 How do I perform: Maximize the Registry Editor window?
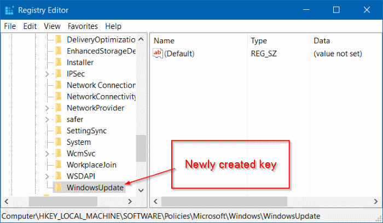(336, 10)
